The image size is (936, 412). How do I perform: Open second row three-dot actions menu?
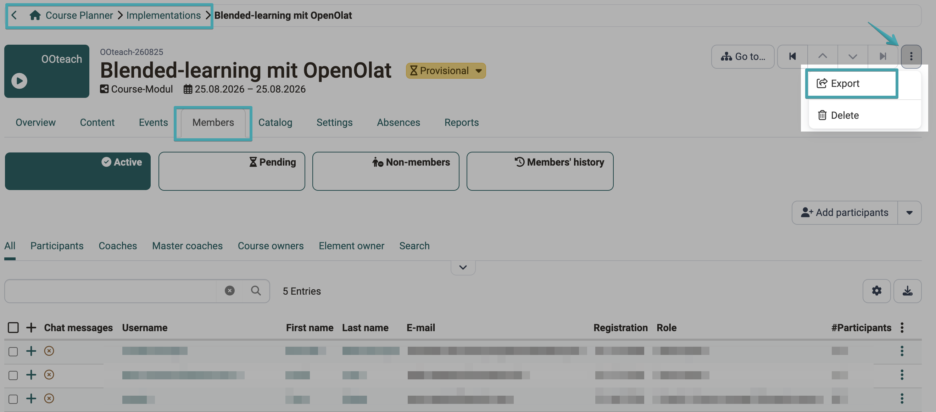pyautogui.click(x=902, y=374)
